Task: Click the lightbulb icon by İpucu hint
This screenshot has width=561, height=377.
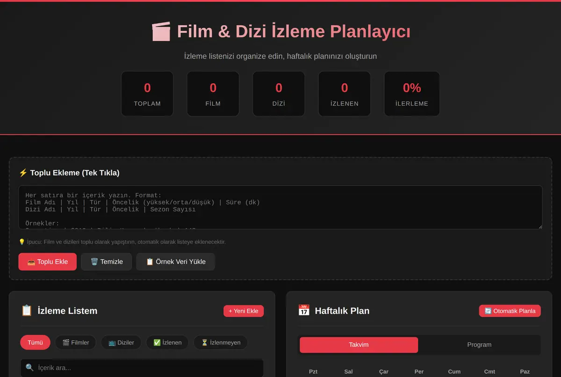Action: pos(22,242)
